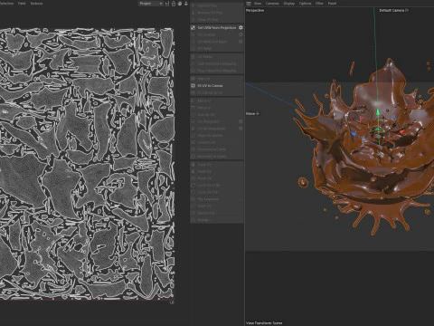Image resolution: width=434 pixels, height=326 pixels.
Task: Open the Options menu in viewport
Action: 305,4
